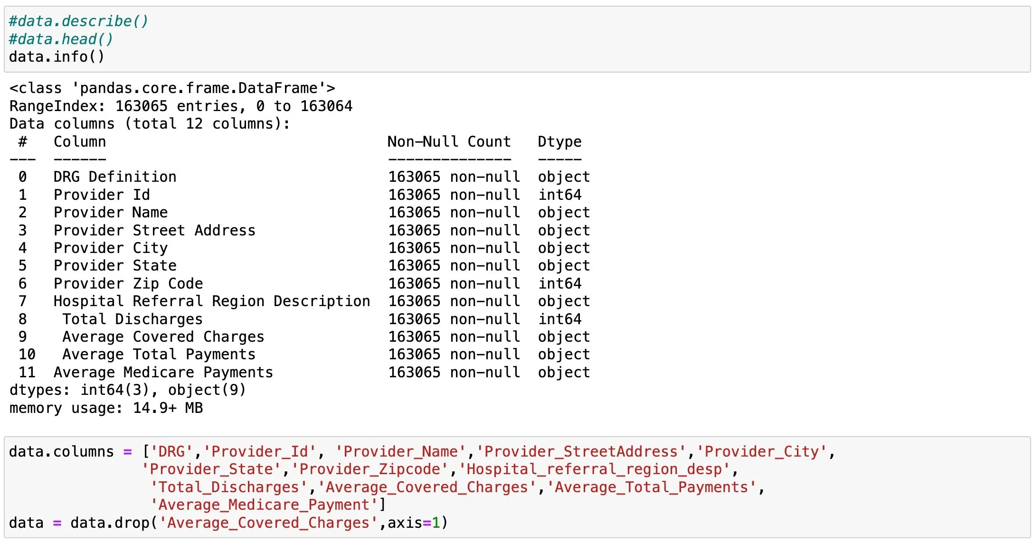Click the 'Provider_StreetAddress' string in code
1033x542 pixels.
581,451
